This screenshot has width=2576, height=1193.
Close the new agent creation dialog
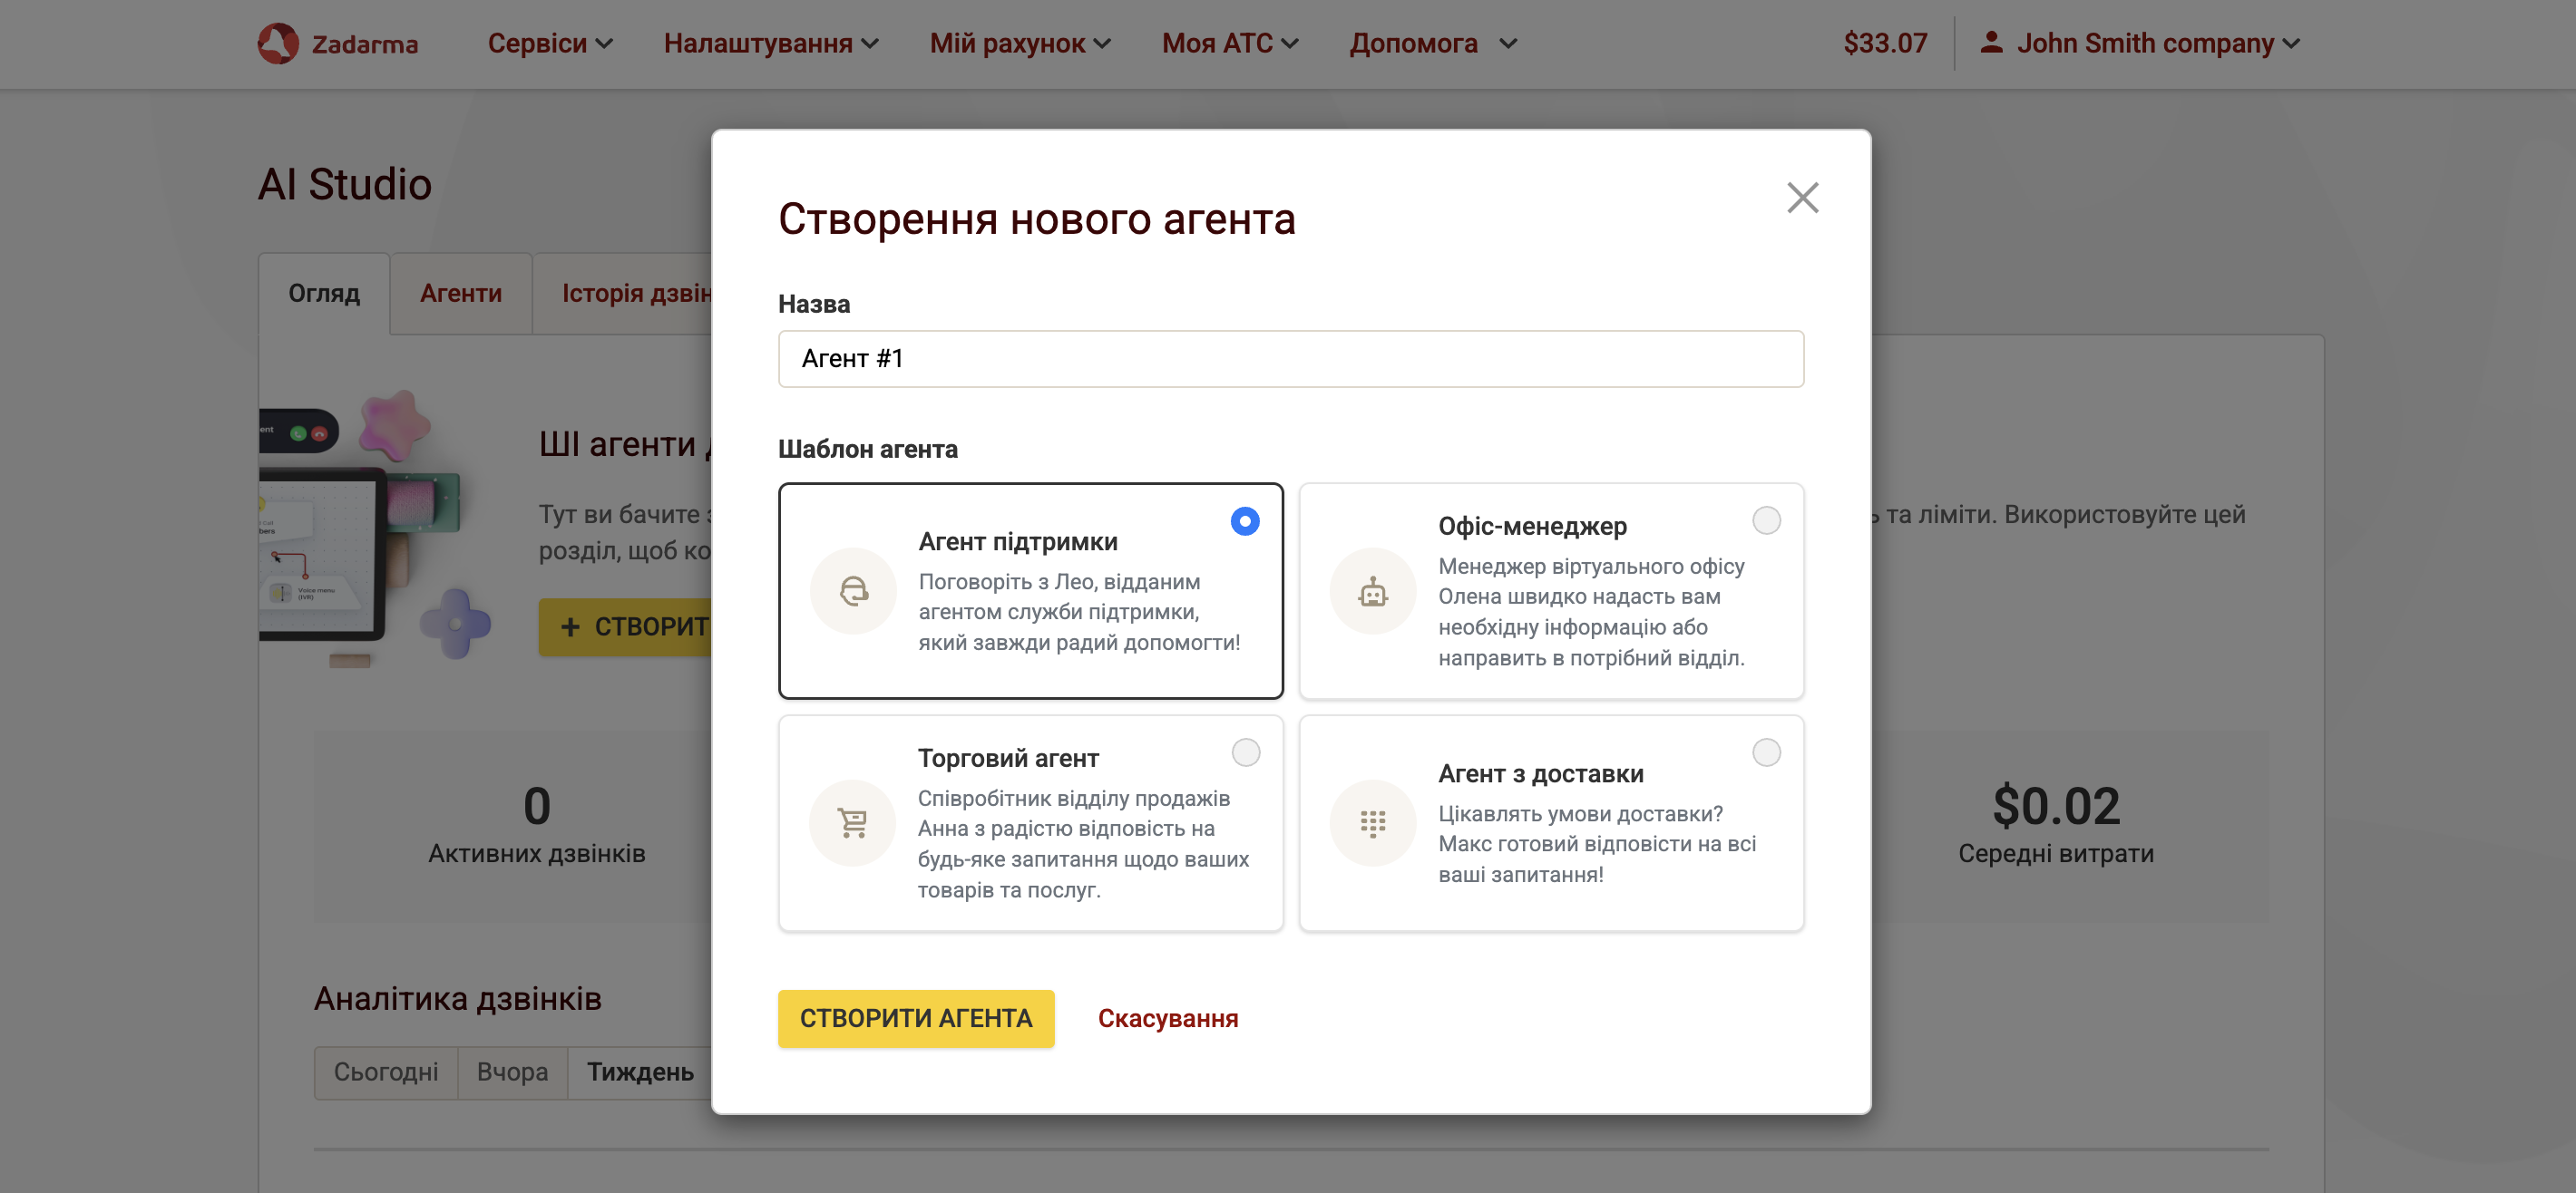1802,198
